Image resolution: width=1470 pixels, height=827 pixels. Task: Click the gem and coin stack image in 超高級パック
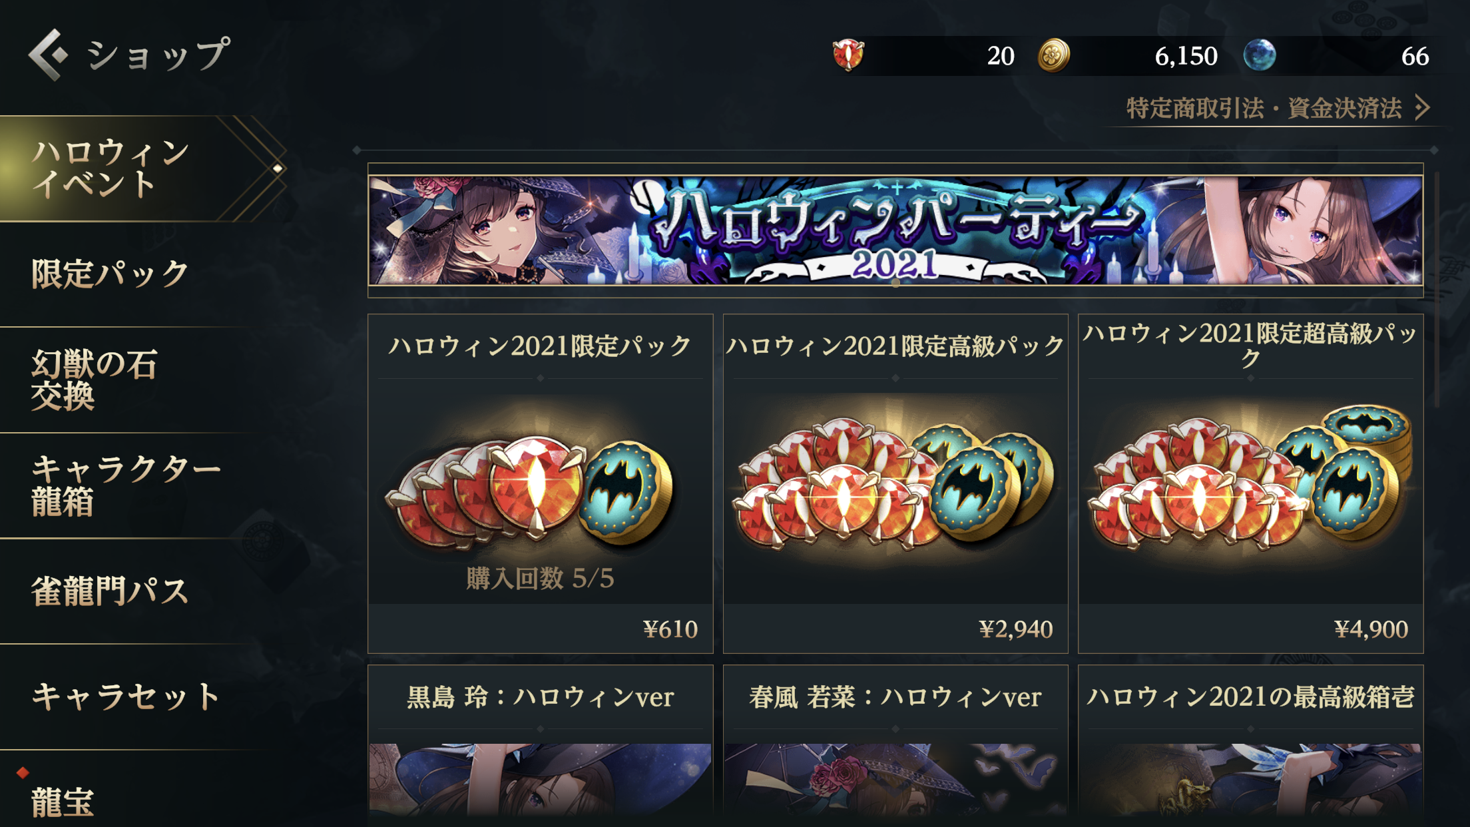point(1250,479)
